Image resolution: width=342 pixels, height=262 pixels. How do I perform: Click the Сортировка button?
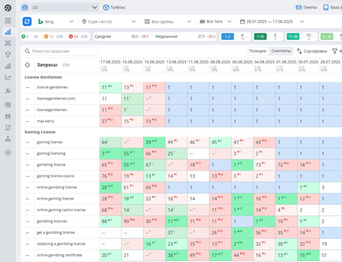coord(312,51)
